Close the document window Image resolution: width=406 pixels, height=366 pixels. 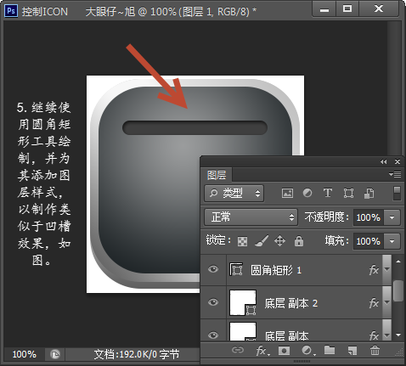[379, 9]
